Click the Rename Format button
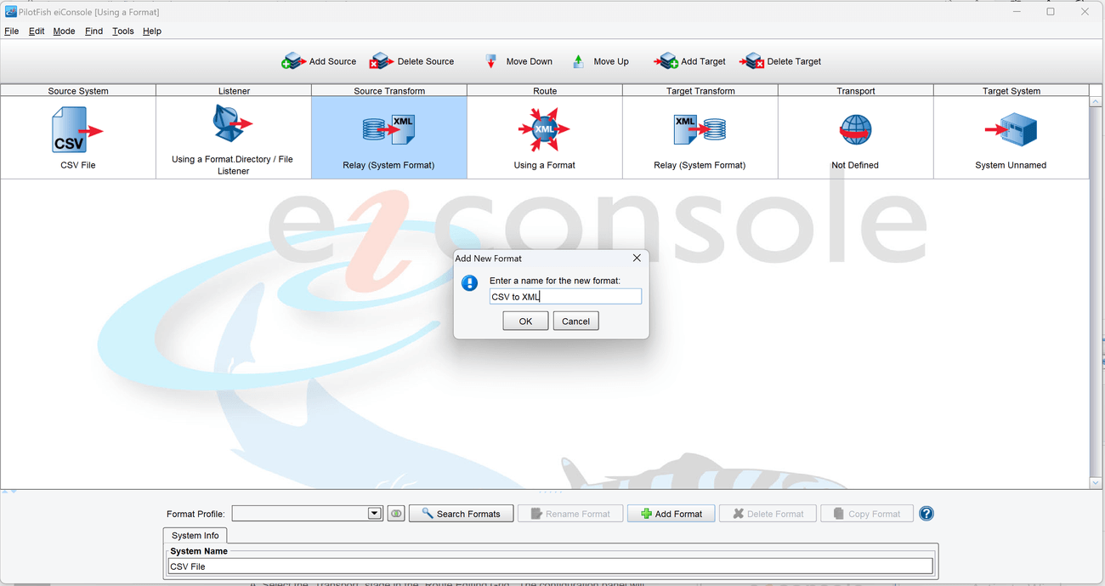This screenshot has height=586, width=1105. coord(570,514)
